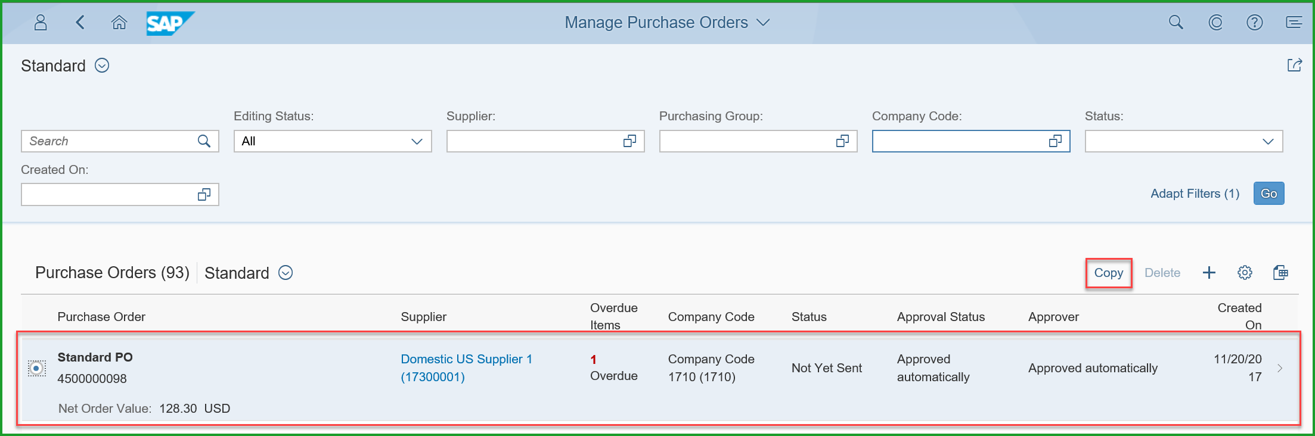Select radio button for PO 4500000098
Viewport: 1315px width, 436px height.
coord(37,369)
